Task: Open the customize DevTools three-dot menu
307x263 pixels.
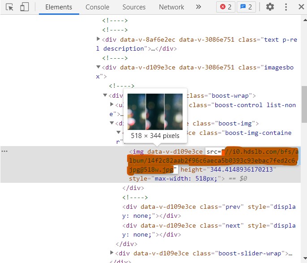Action: (x=285, y=7)
